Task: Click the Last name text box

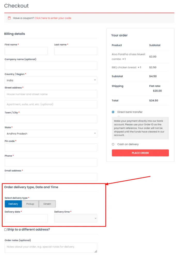Action: (x=76, y=51)
